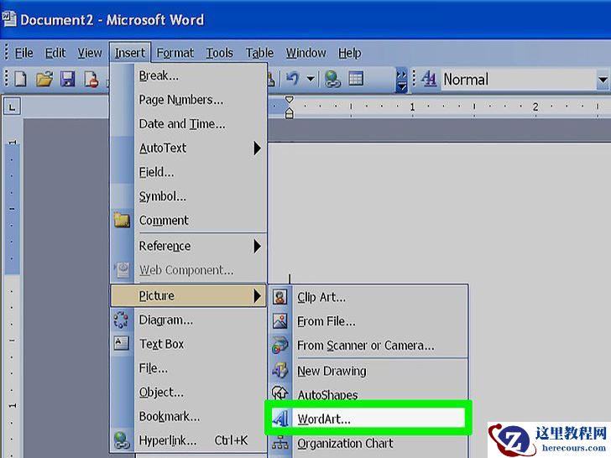
Task: Click the Comment folder icon
Action: click(122, 220)
